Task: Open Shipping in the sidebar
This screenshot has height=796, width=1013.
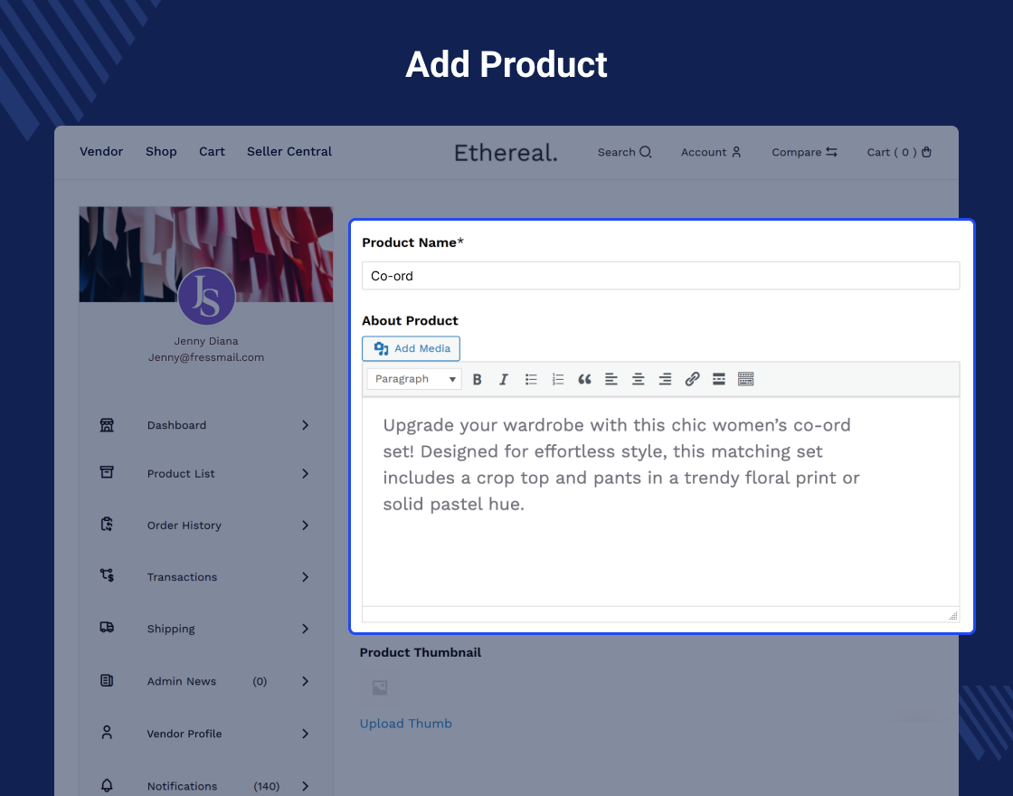Action: (x=171, y=629)
